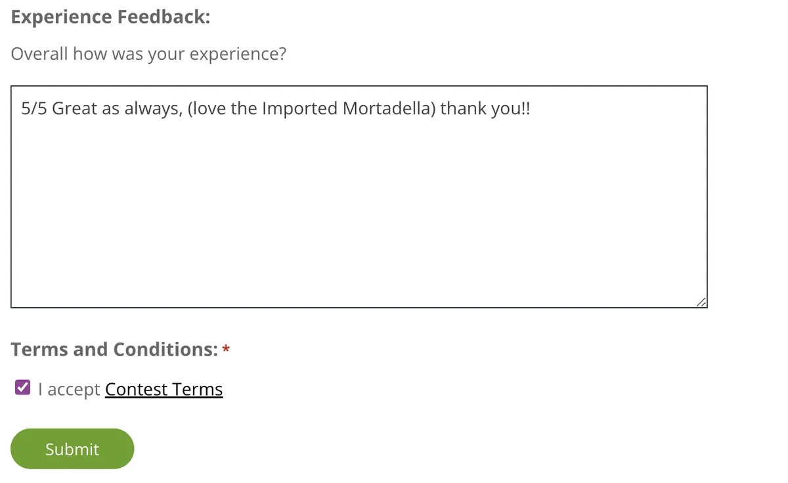Click the "I accept" label text
This screenshot has height=483, width=788.
pos(69,389)
